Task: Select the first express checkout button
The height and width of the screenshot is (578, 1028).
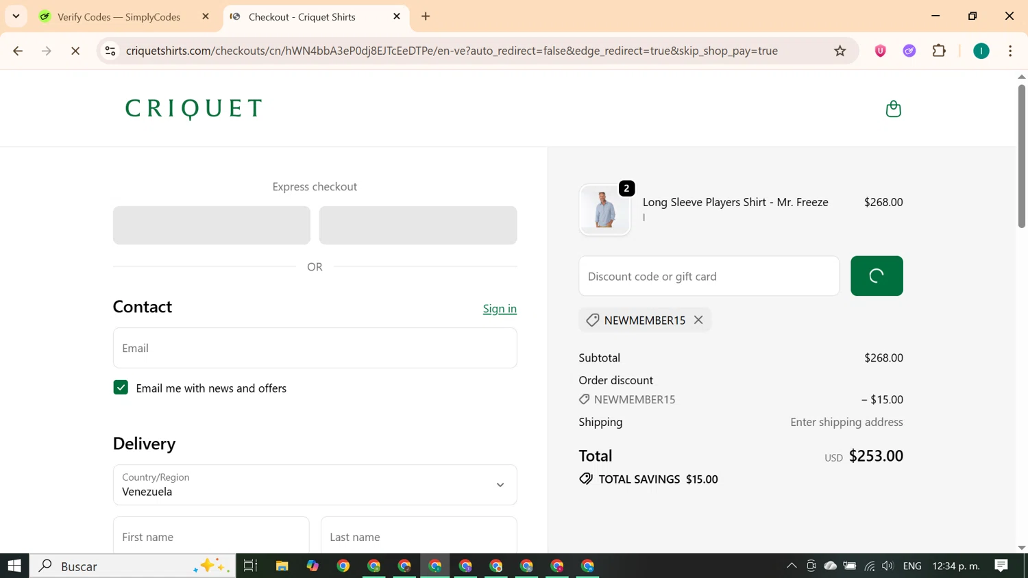Action: tap(211, 225)
